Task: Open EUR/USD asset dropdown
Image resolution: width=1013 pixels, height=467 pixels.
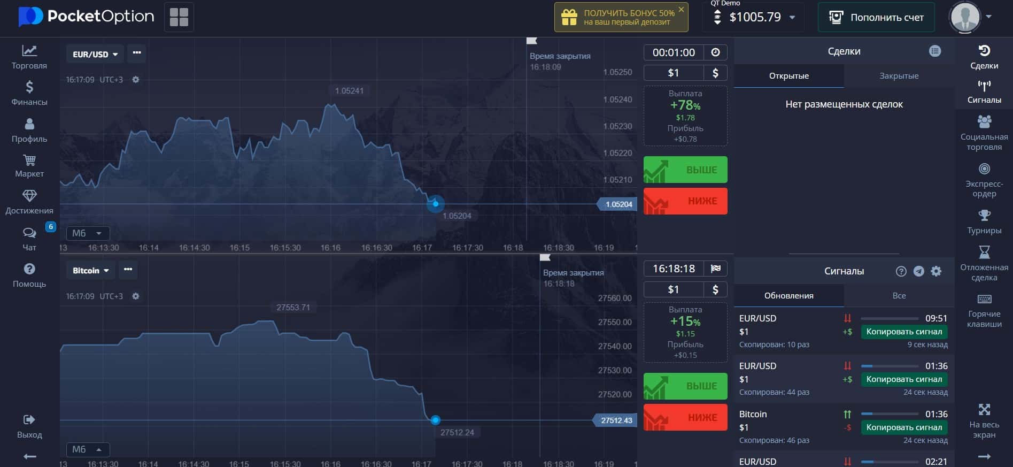Action: point(95,54)
